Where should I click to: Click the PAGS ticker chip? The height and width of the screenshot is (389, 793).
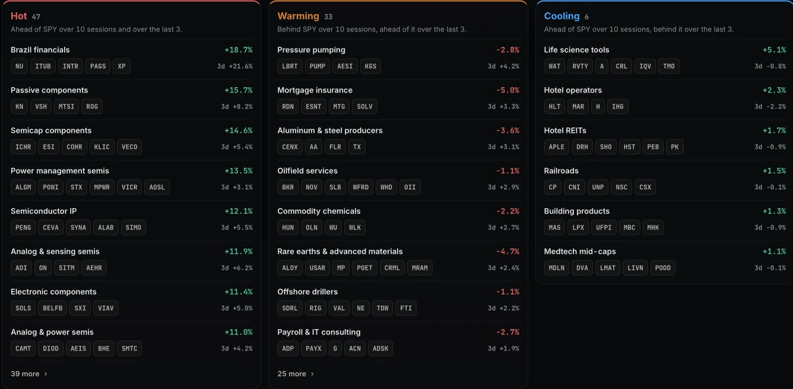pos(98,66)
